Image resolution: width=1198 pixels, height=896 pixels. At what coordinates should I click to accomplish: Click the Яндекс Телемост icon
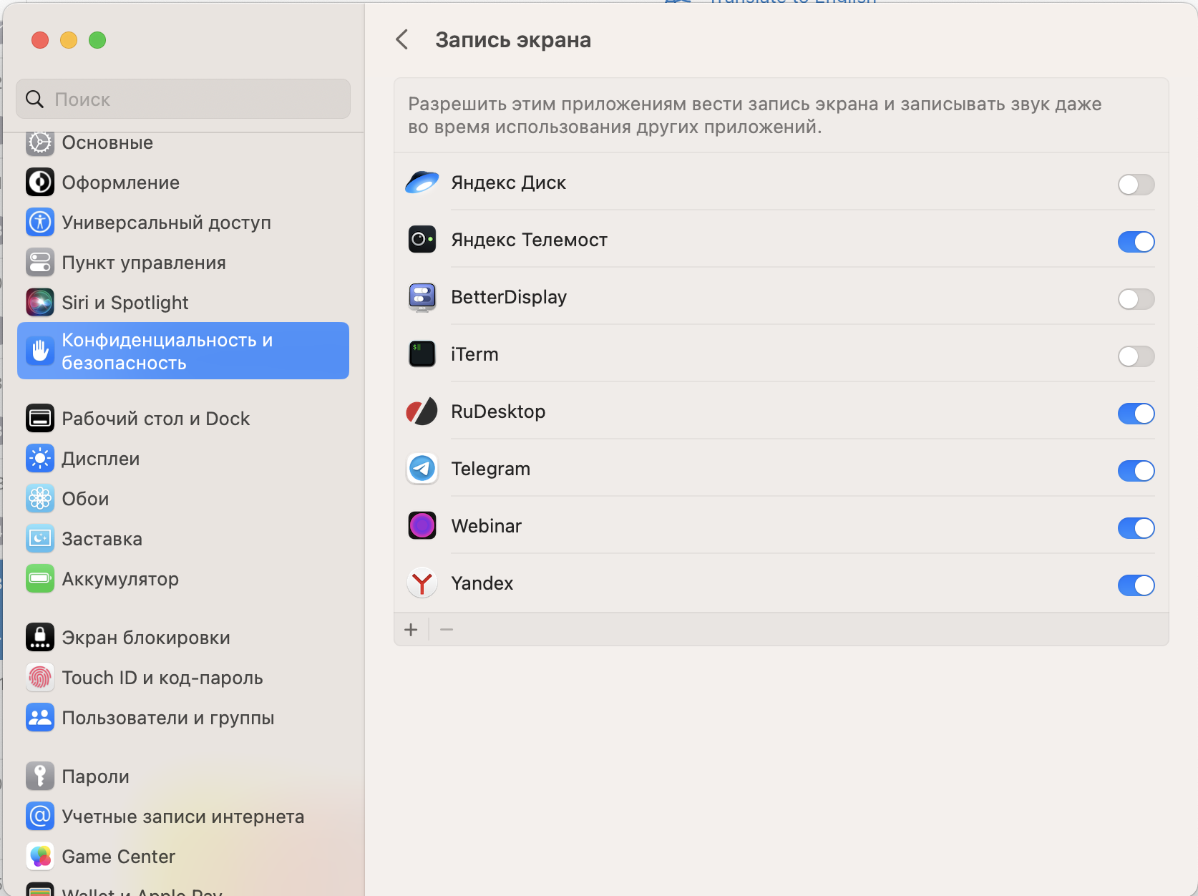422,240
